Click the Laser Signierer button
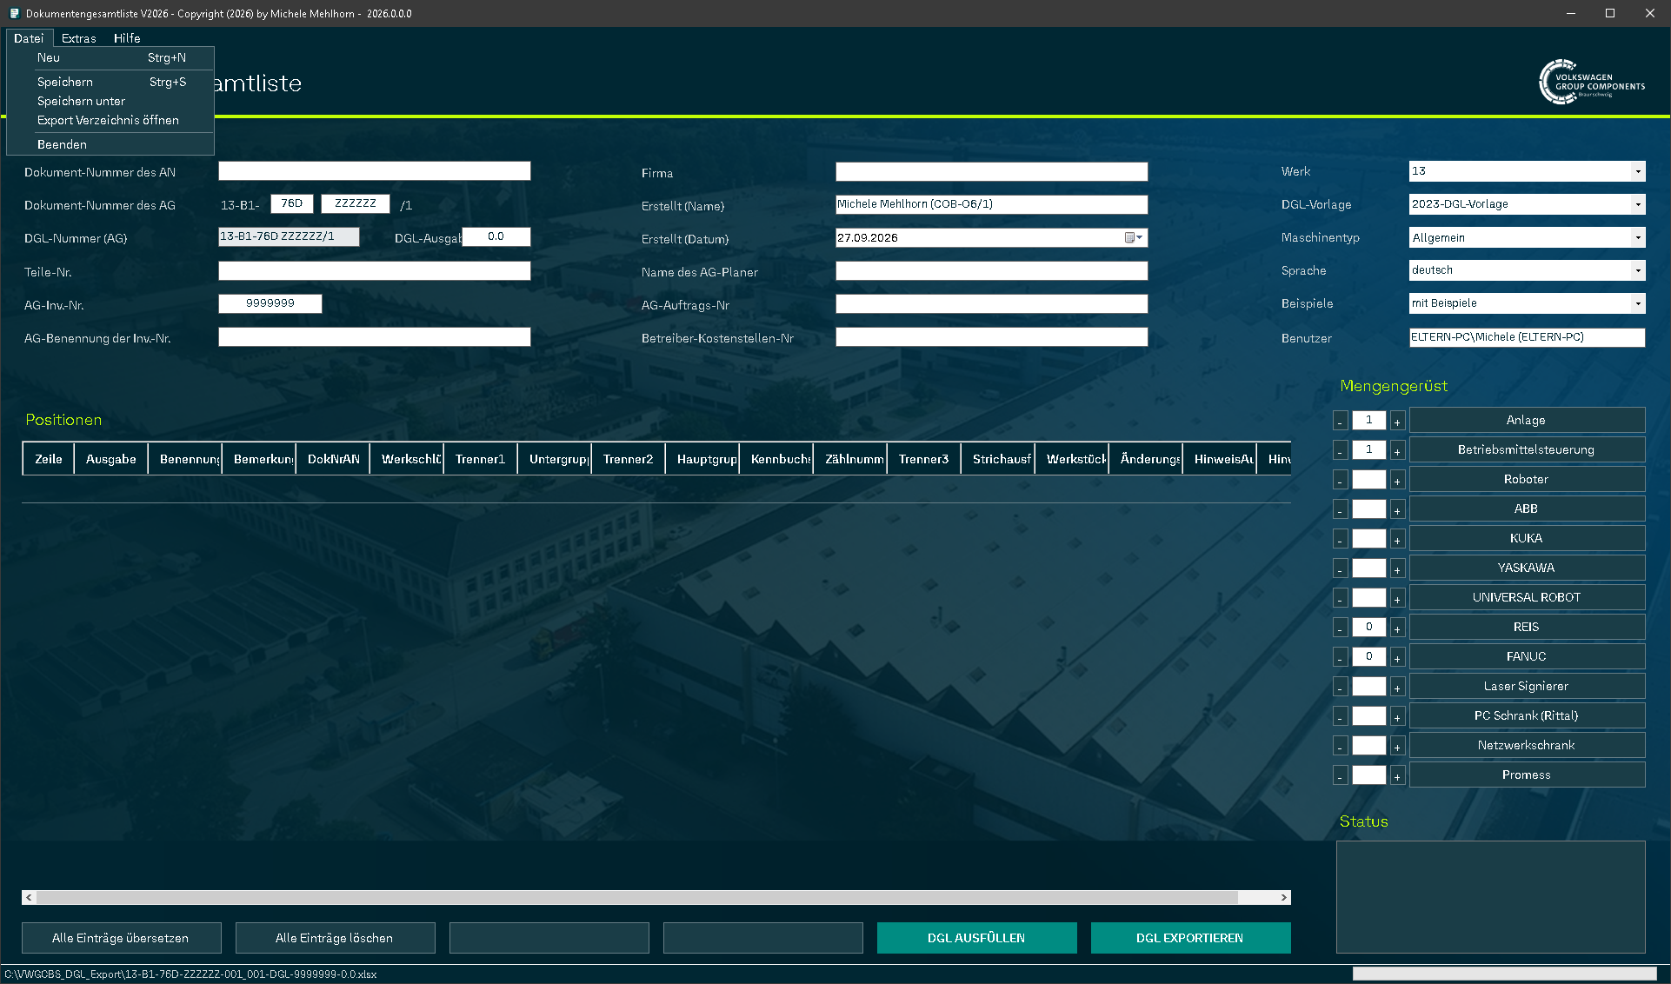The width and height of the screenshot is (1671, 984). 1527,686
